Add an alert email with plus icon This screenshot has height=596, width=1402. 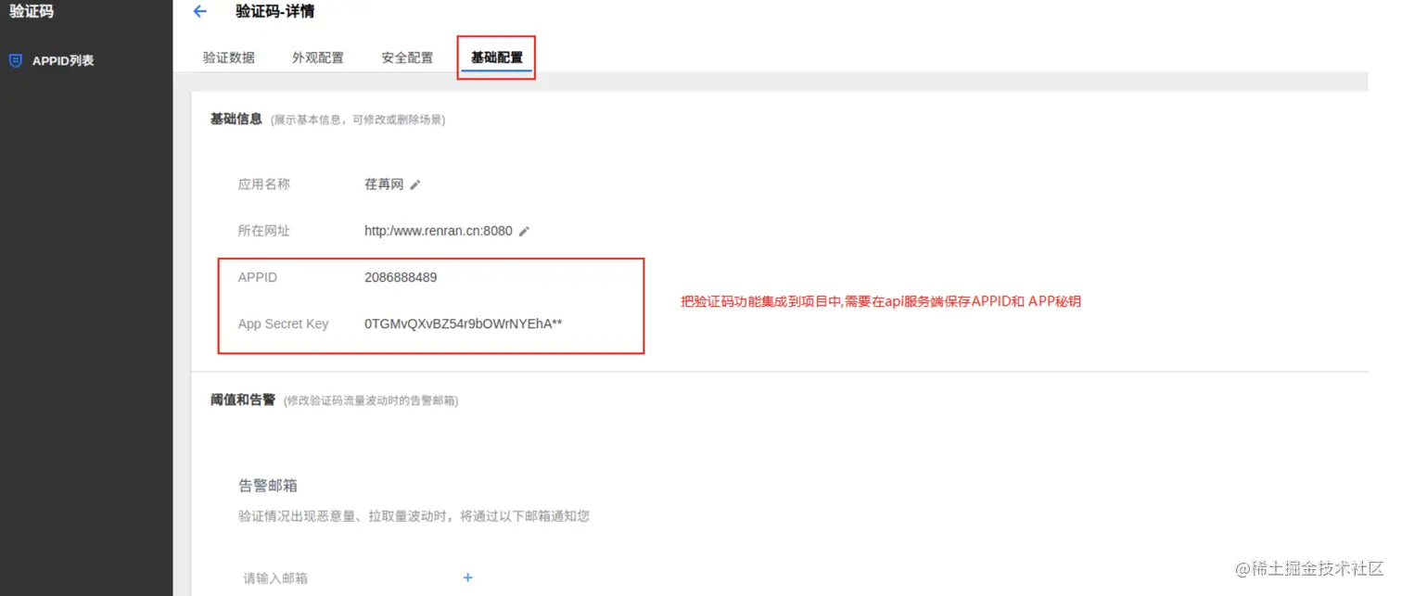coord(468,577)
